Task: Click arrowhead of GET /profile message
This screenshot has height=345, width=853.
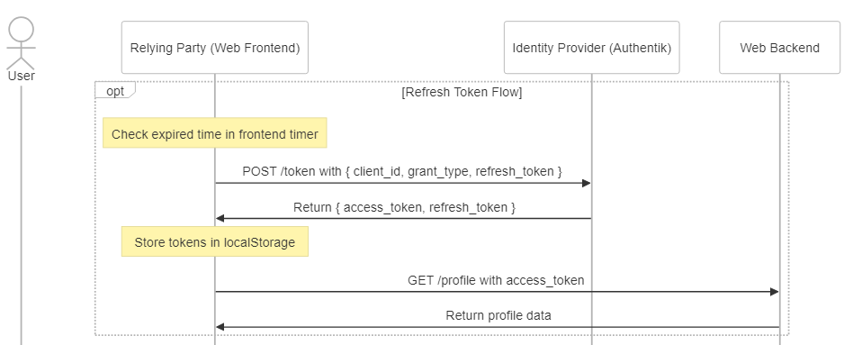Action: point(775,292)
